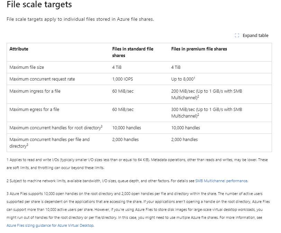Select the 1,000 IOPS table cell
The width and height of the screenshot is (281, 233).
click(124, 79)
